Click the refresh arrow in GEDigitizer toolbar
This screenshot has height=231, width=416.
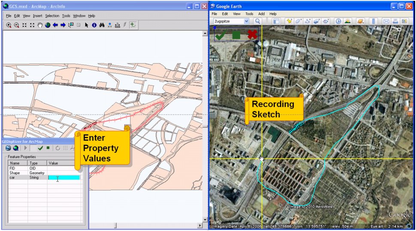tap(57, 148)
